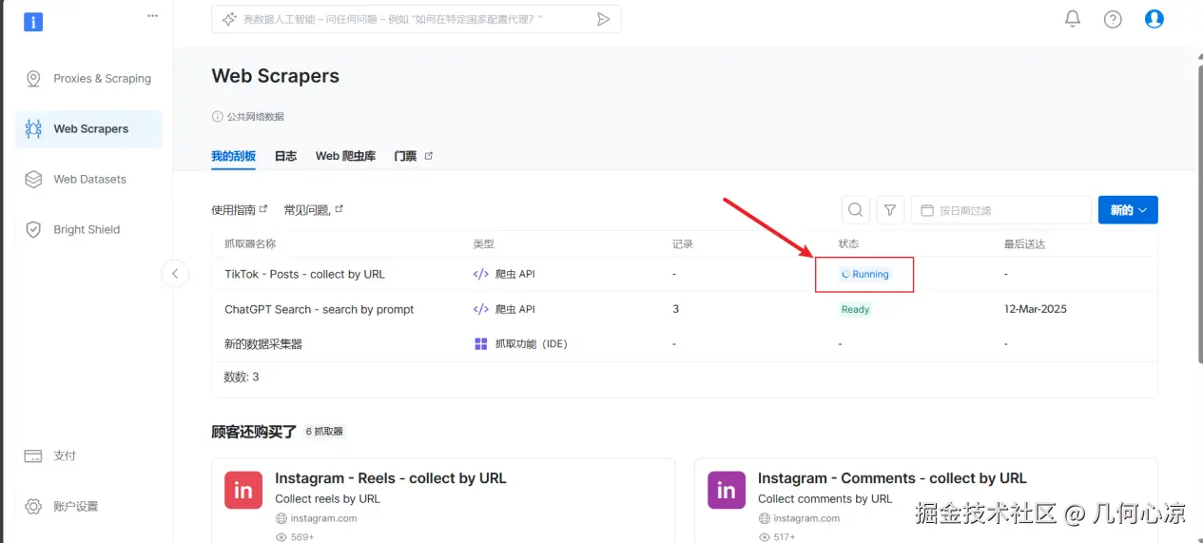This screenshot has height=543, width=1203.
Task: Expand the blue 新的 dropdown button
Action: (1128, 210)
